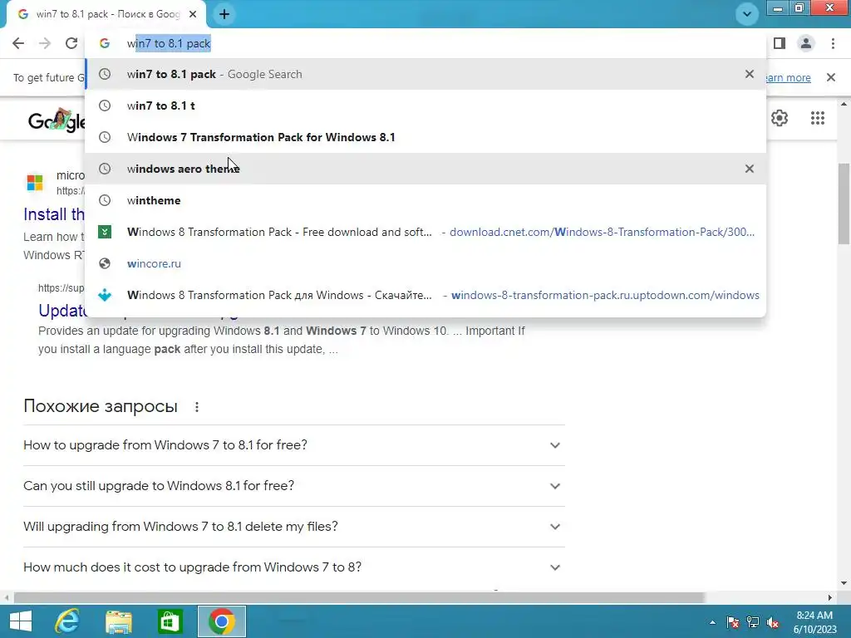Show hidden tray icons arrow
Image resolution: width=851 pixels, height=638 pixels.
tap(712, 623)
